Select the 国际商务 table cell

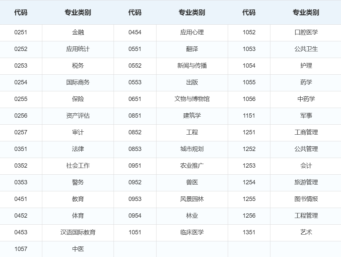[x=78, y=82]
